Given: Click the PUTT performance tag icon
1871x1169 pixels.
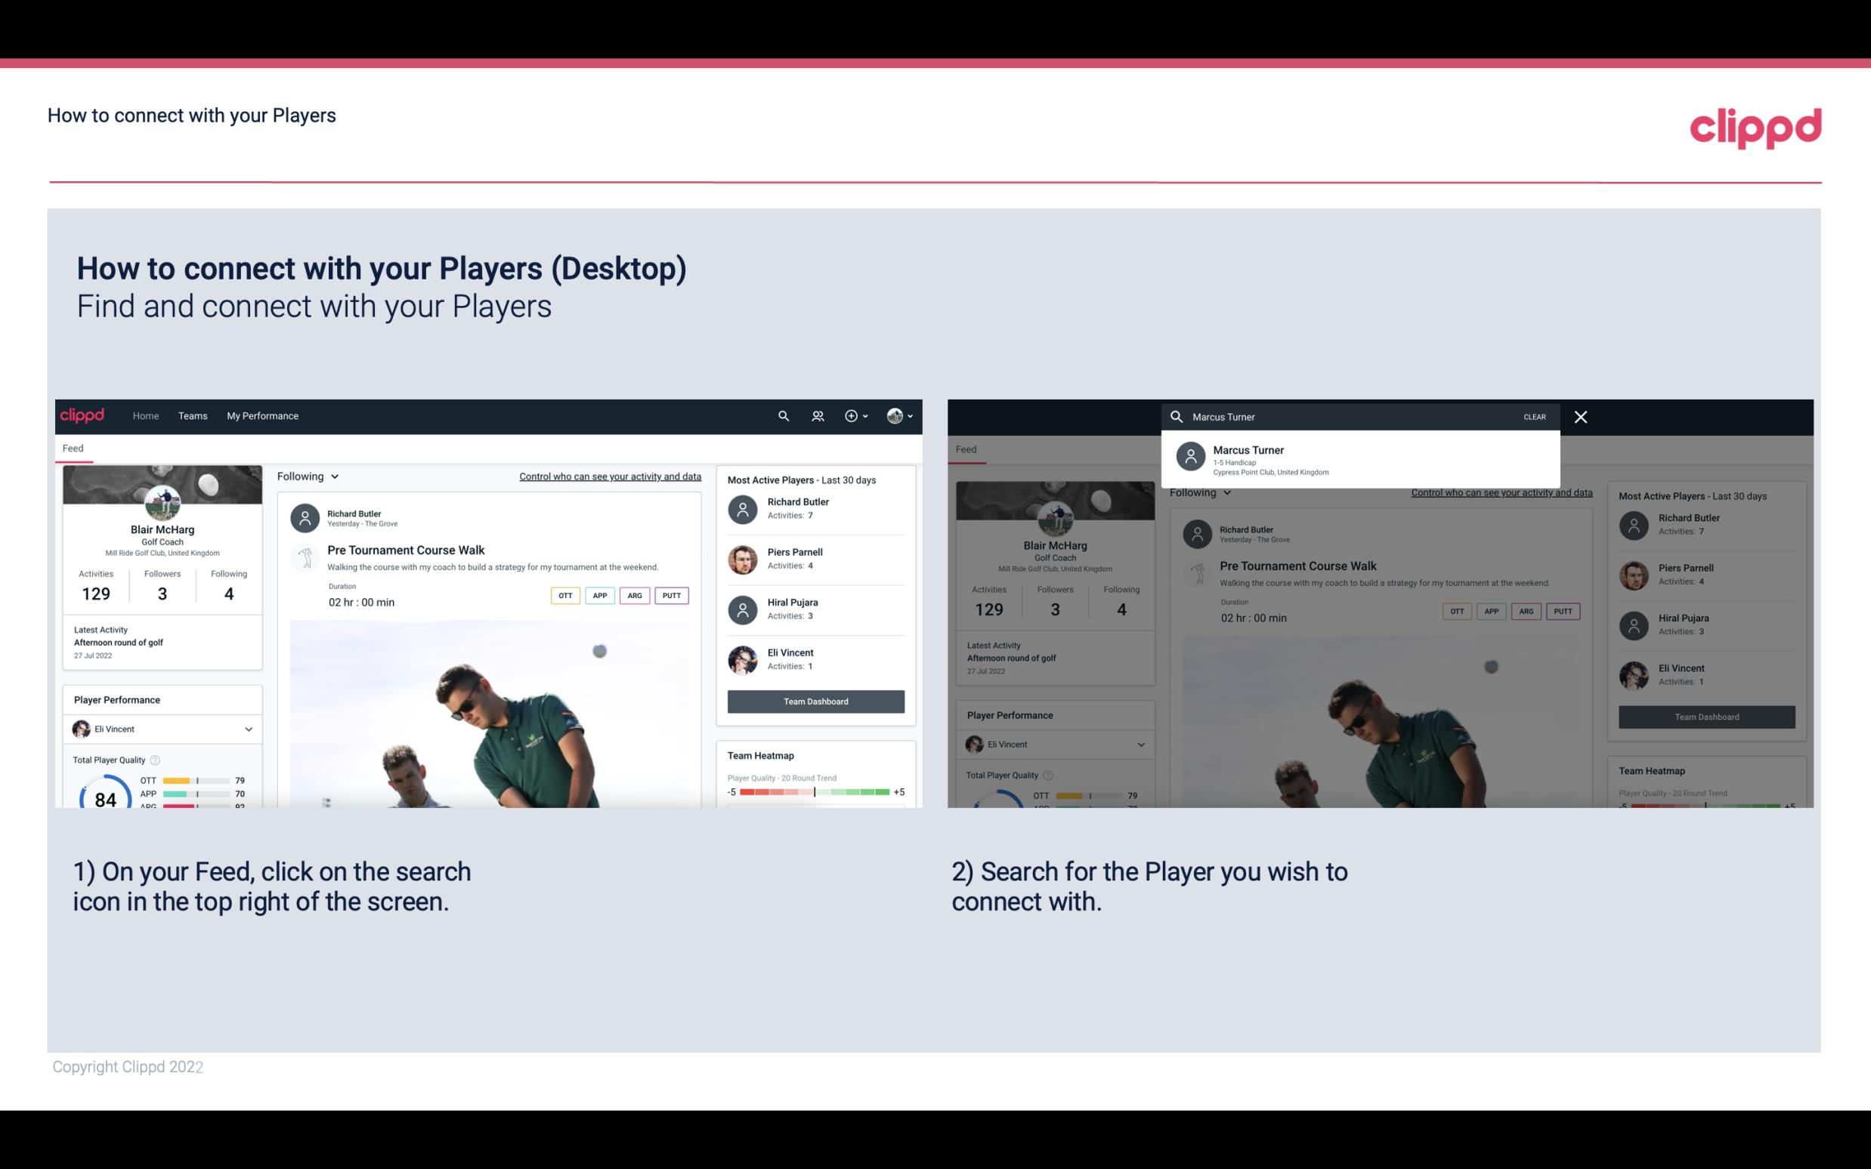Looking at the screenshot, I should [x=673, y=595].
